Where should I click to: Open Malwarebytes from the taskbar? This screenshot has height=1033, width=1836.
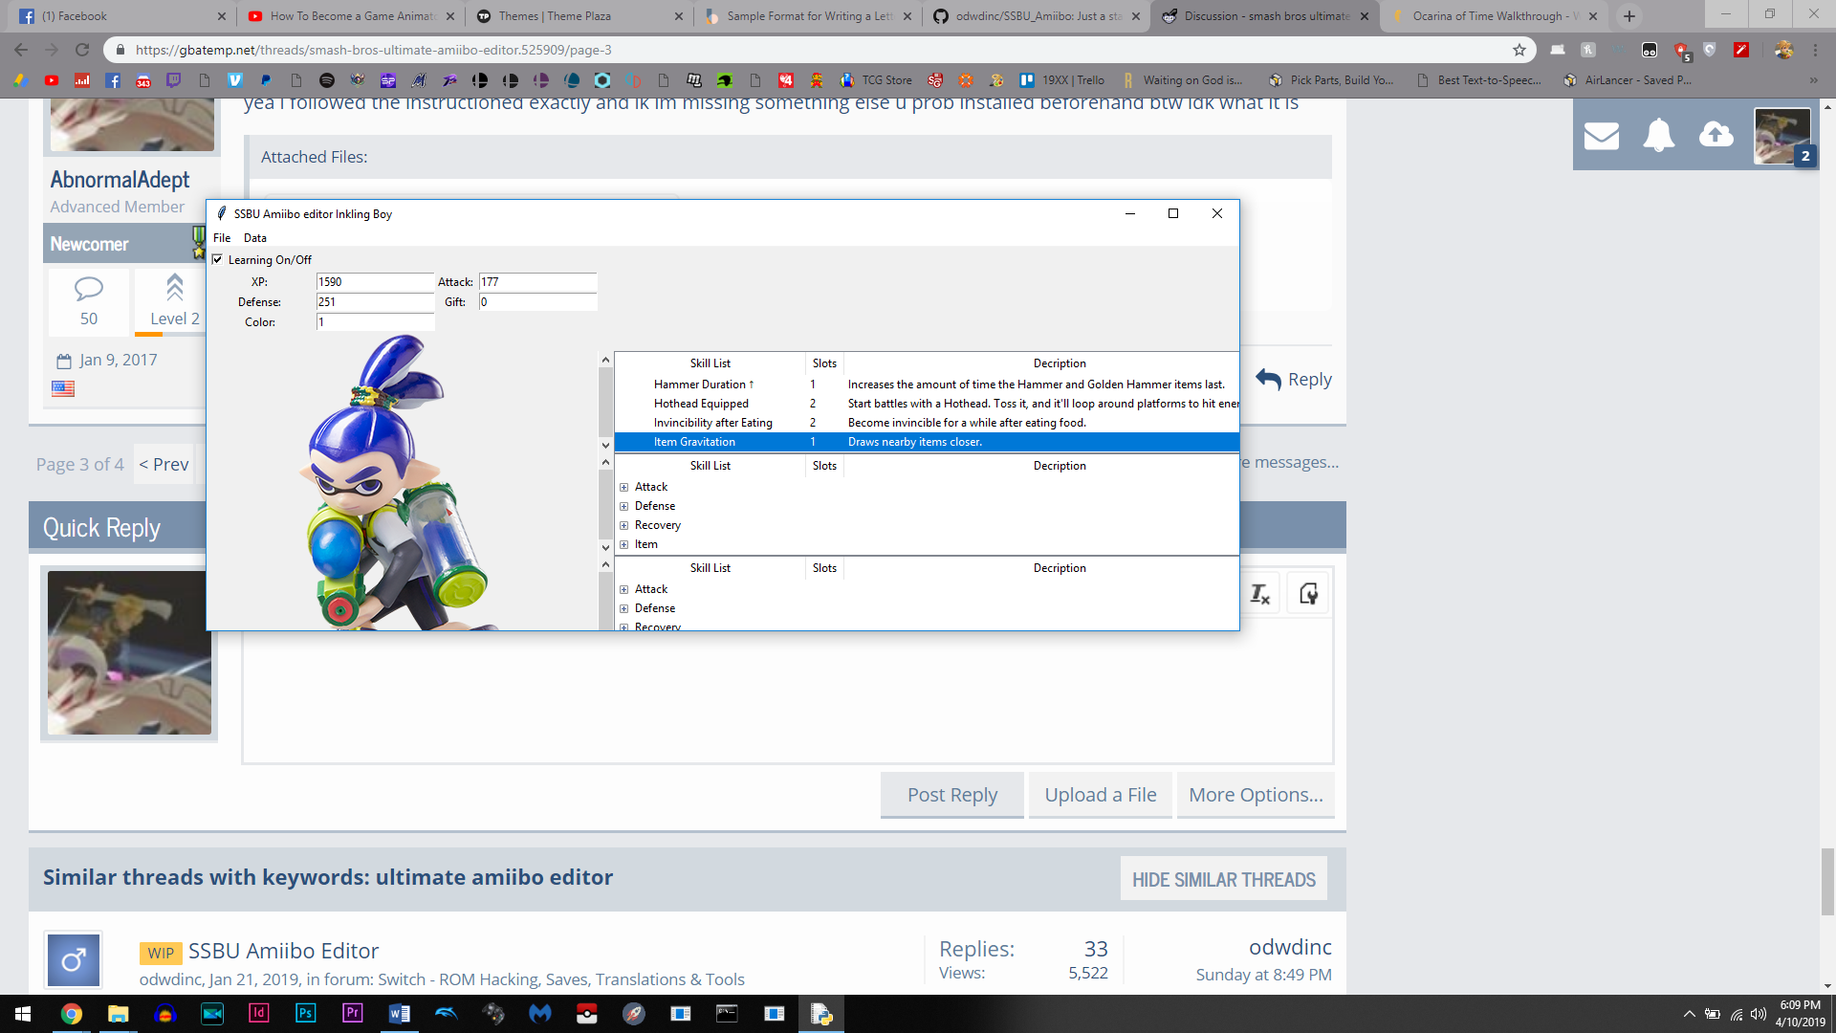(540, 1013)
